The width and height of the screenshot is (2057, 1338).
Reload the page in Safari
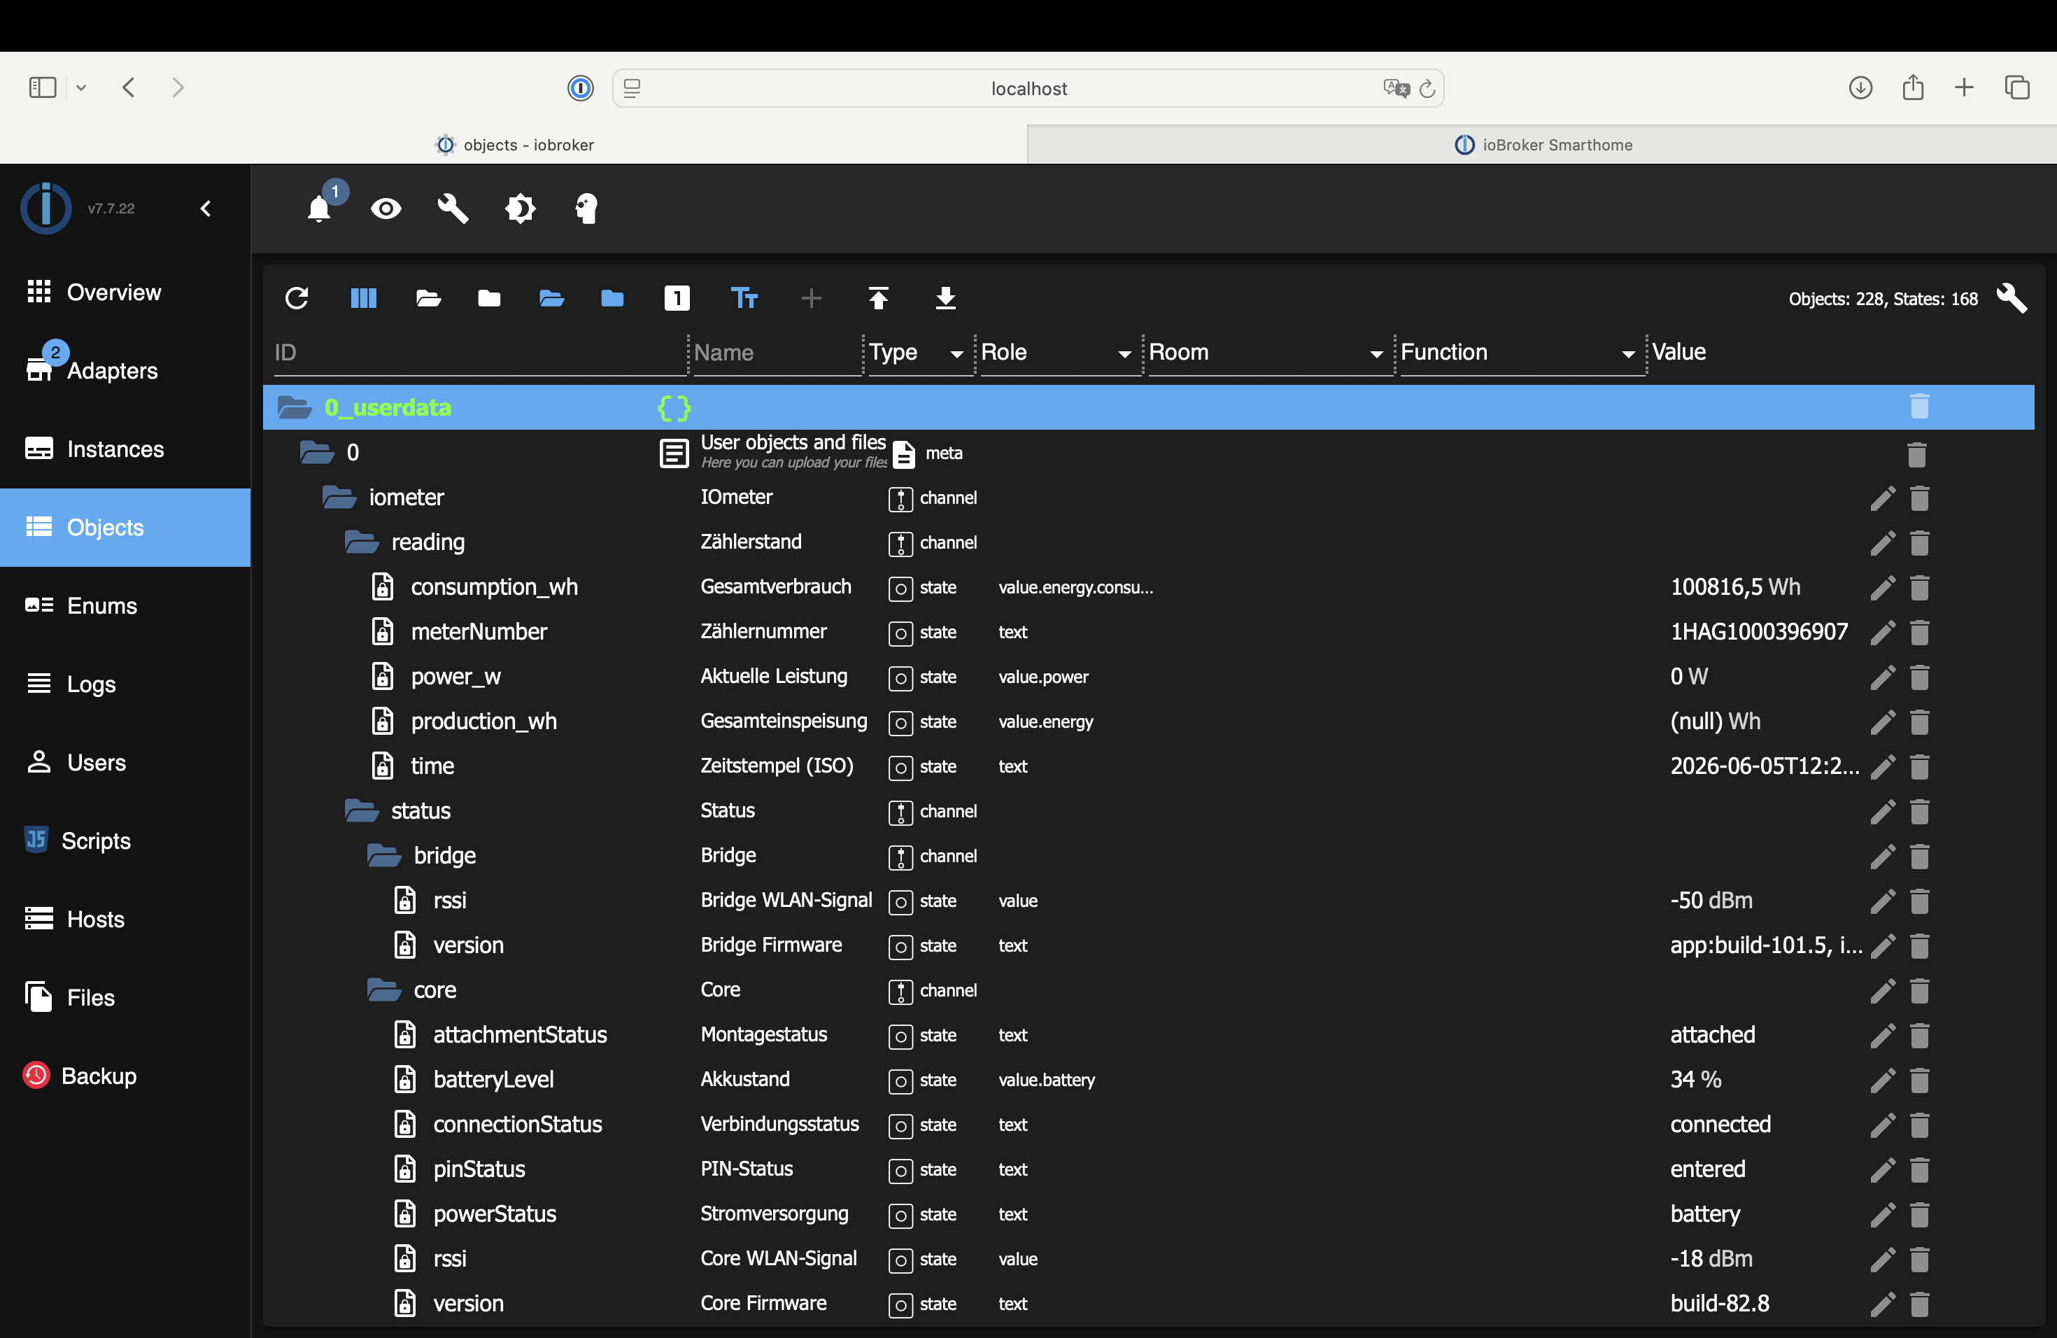(1428, 88)
